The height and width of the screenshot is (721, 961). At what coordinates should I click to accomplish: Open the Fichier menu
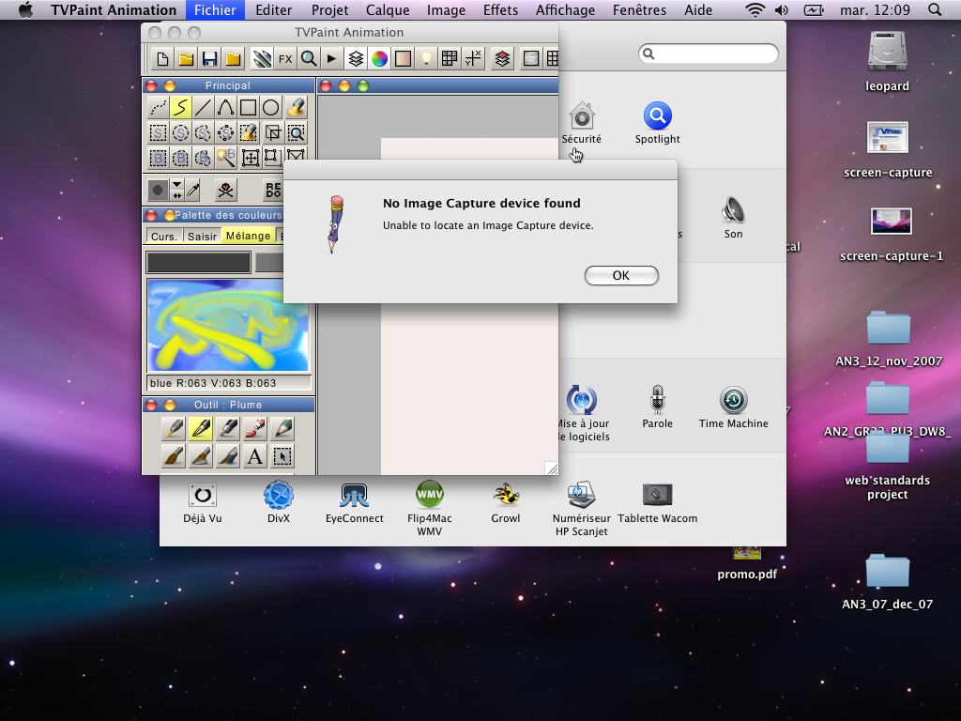[215, 9]
